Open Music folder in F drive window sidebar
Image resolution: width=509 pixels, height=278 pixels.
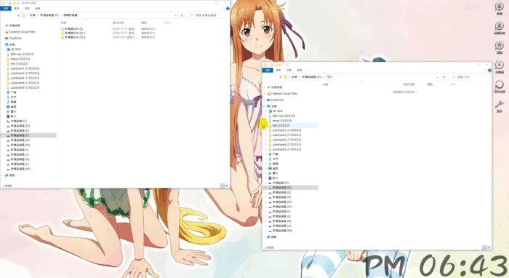tap(12, 102)
